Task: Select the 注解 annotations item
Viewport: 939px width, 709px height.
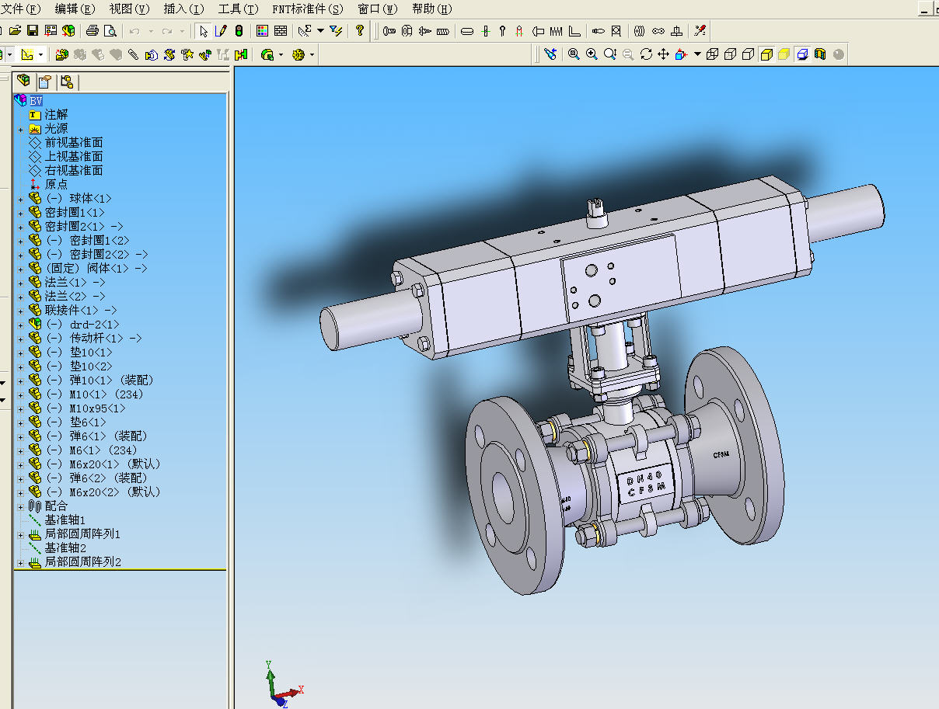Action: tap(56, 115)
